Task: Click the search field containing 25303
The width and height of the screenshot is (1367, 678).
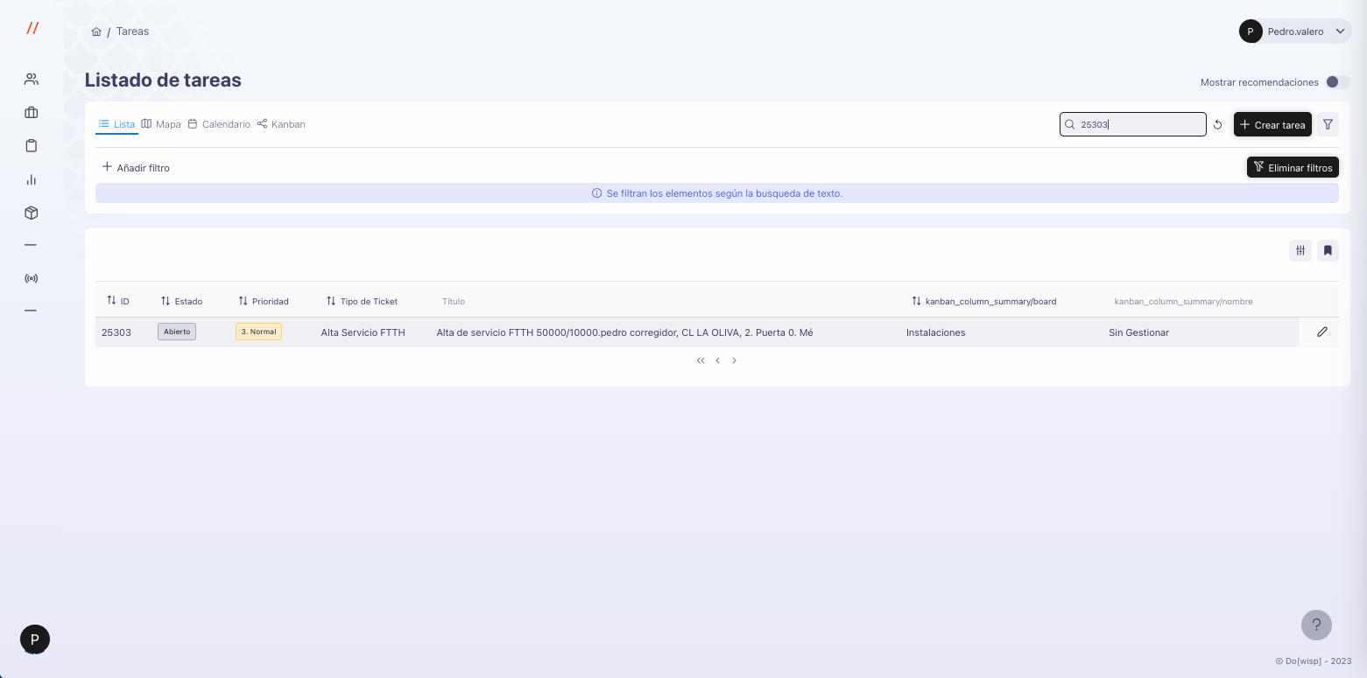Action: tap(1133, 124)
